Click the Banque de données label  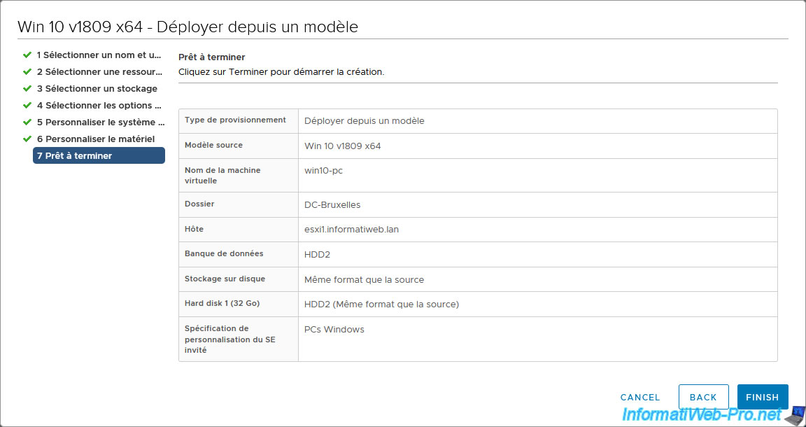[x=224, y=253]
